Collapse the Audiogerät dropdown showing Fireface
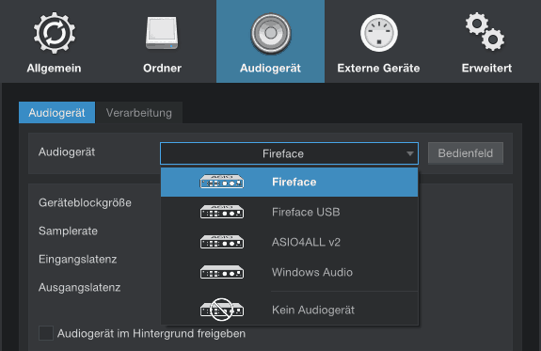 289,153
